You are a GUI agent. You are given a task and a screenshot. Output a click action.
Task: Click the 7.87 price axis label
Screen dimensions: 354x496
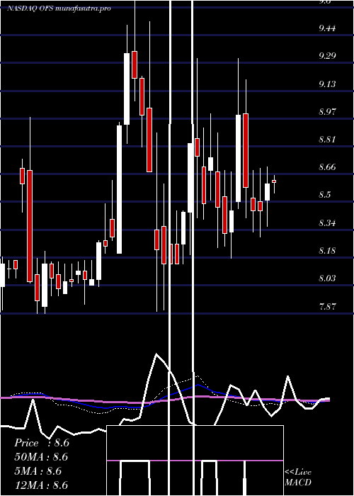point(327,306)
